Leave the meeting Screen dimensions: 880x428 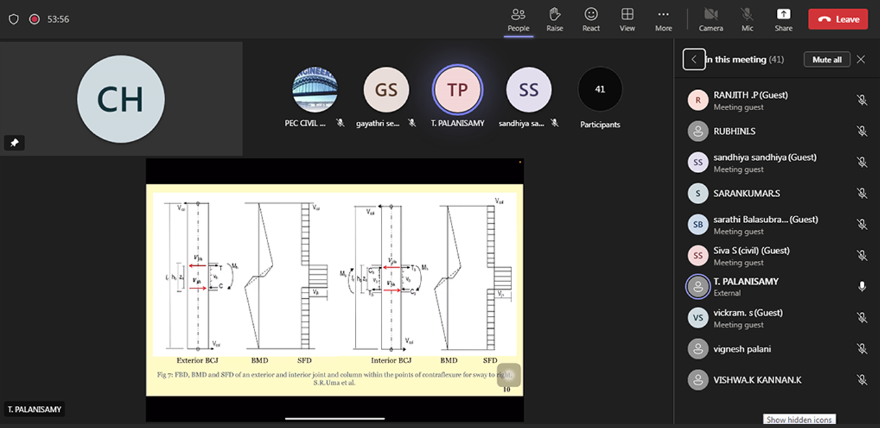tap(838, 19)
